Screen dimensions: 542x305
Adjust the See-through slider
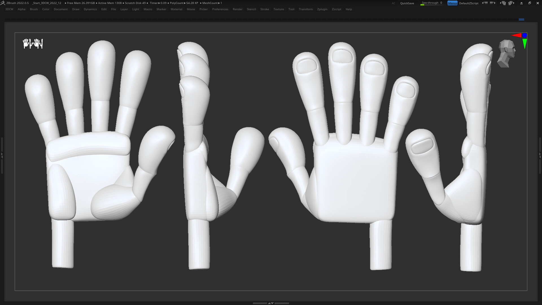432,4
